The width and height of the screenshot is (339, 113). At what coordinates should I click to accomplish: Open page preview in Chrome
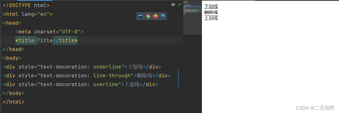tap(148, 16)
